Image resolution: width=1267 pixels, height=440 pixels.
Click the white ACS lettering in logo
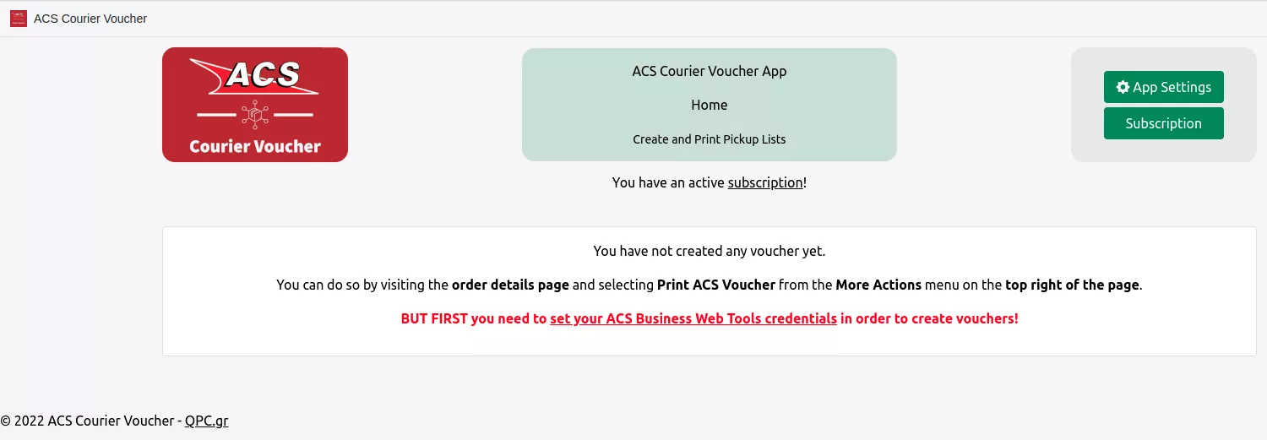click(x=263, y=74)
